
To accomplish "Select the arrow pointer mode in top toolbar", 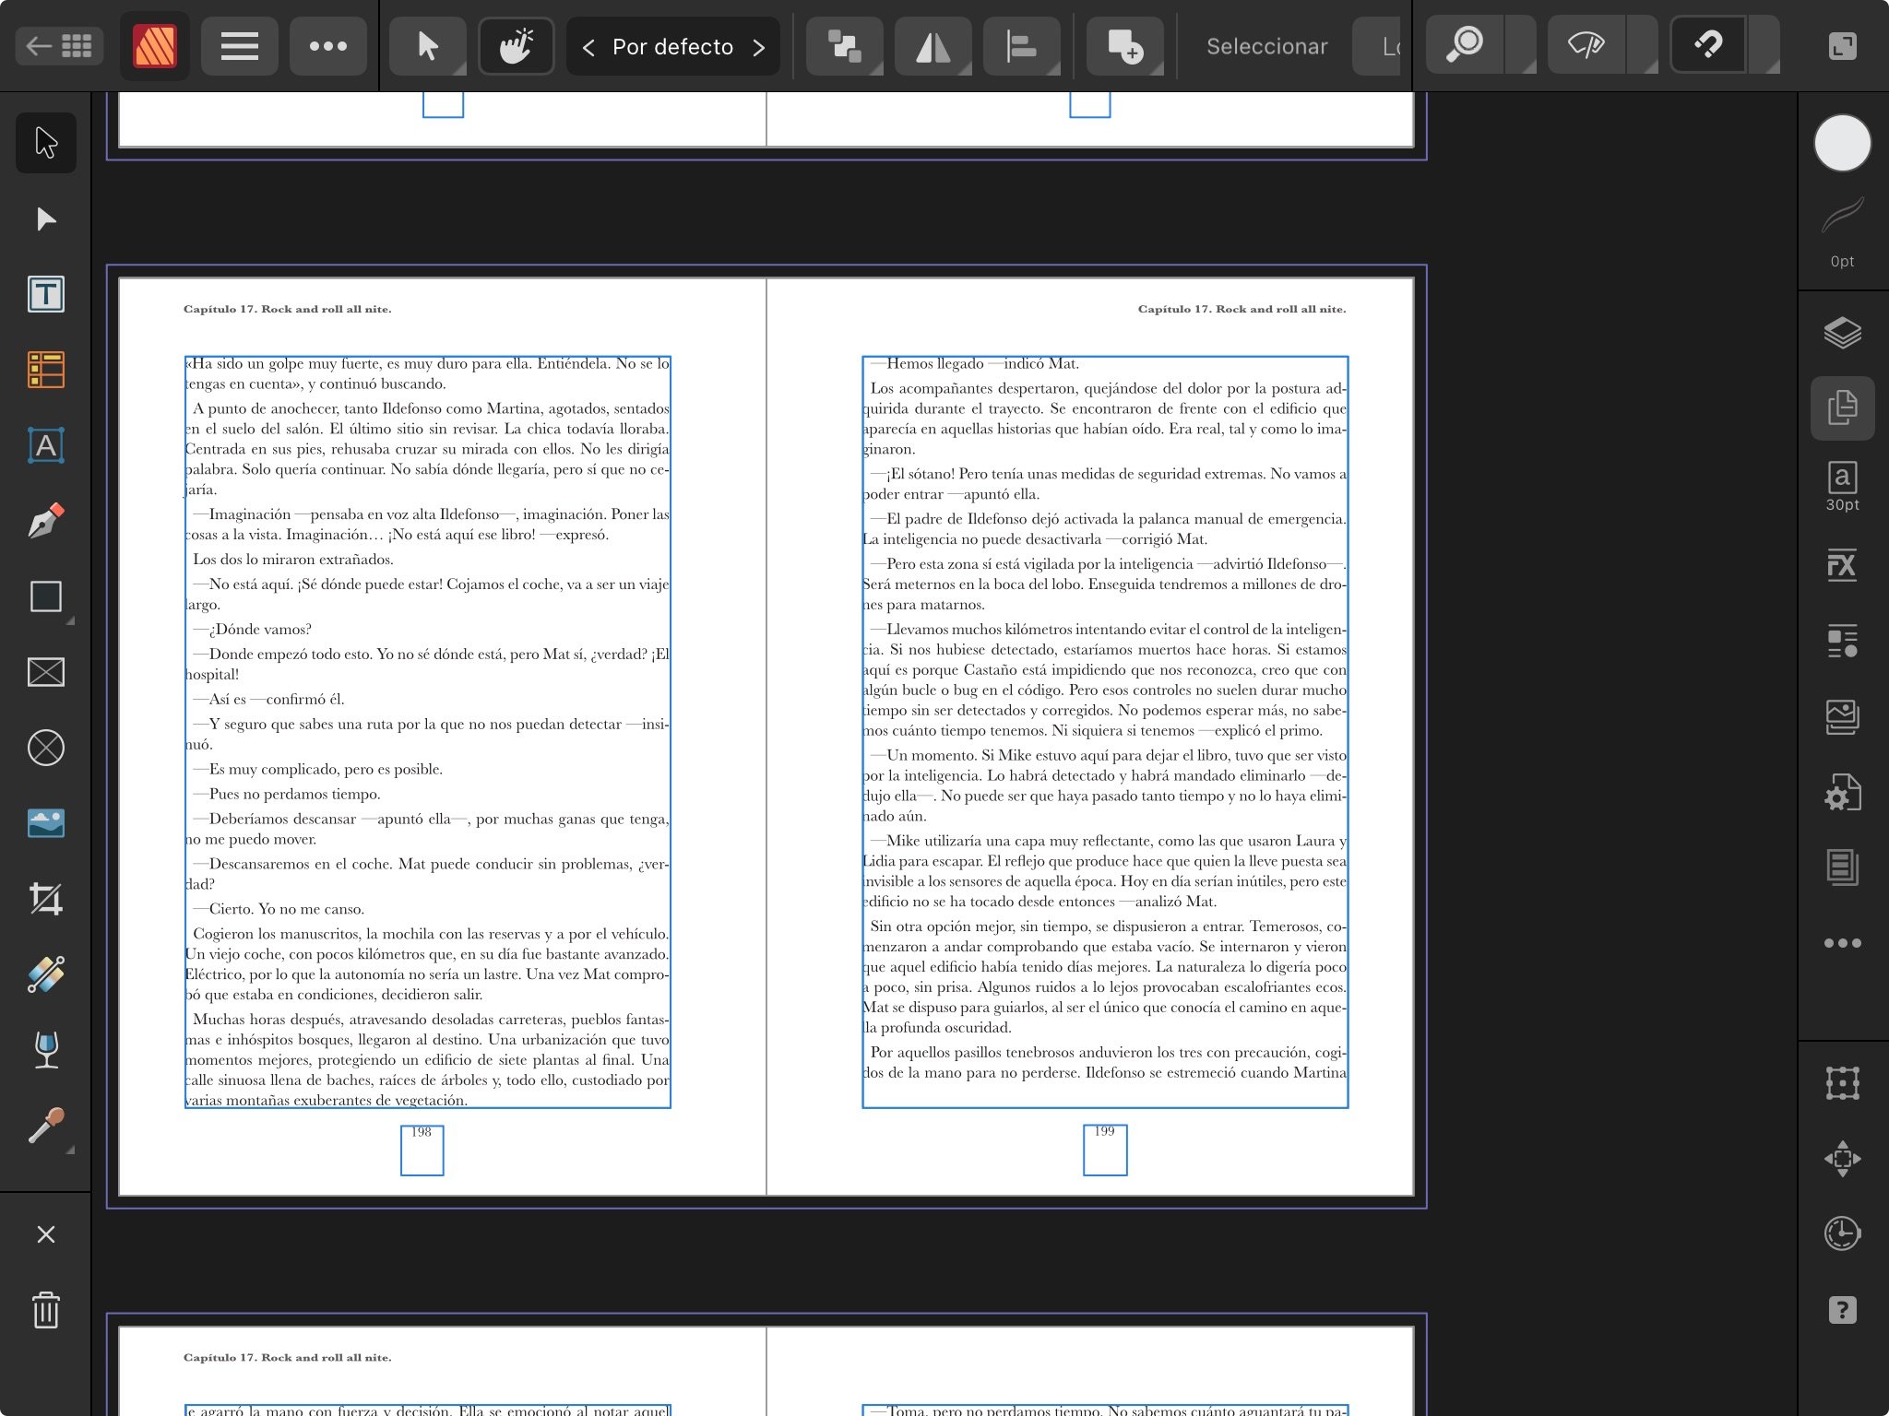I will point(427,45).
